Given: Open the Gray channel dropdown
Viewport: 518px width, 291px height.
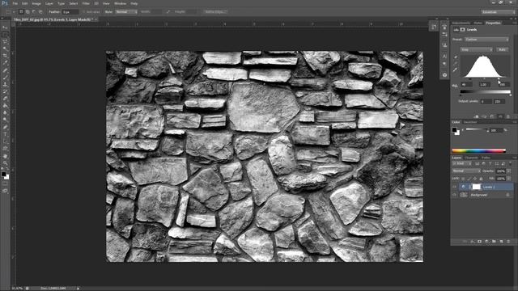Looking at the screenshot, I should (477, 49).
